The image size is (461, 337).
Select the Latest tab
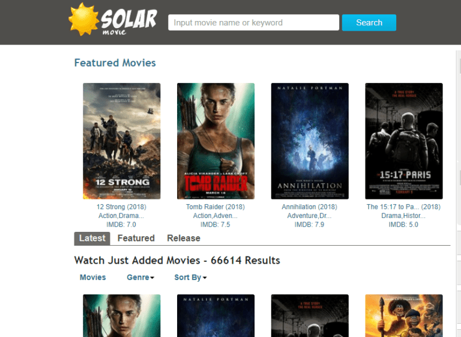tap(92, 238)
